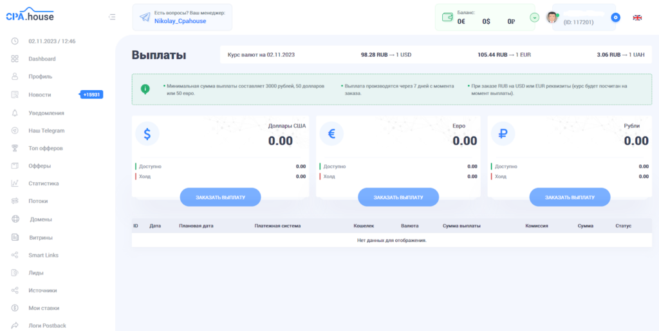Click the notifications bell icon
This screenshot has height=331, width=659.
tap(15, 113)
